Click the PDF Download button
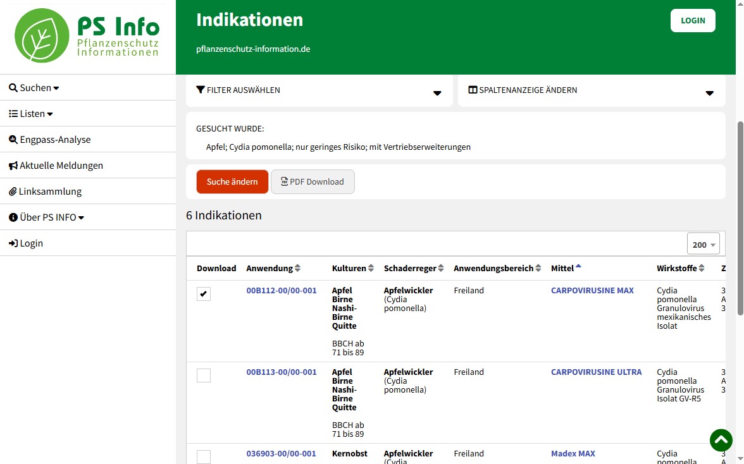Screen dimensions: 744x464 click(x=313, y=182)
